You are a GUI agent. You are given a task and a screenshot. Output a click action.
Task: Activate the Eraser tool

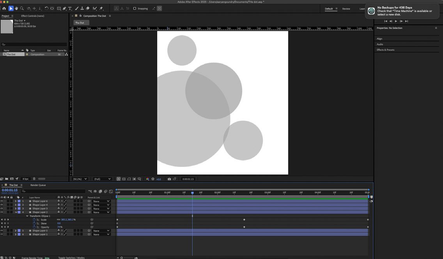[x=88, y=9]
